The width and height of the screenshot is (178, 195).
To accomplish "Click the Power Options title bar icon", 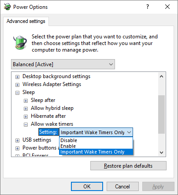I will pyautogui.click(x=7, y=7).
